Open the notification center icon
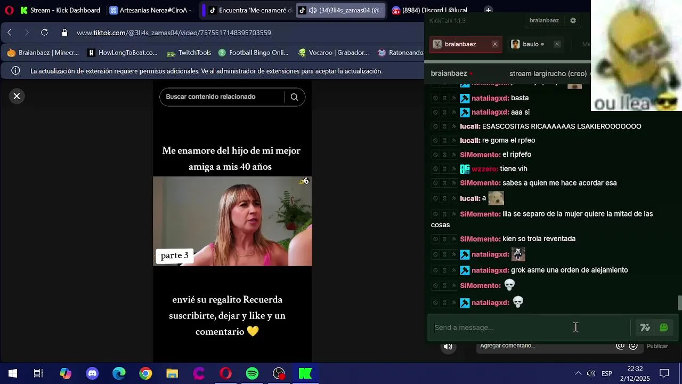682x384 pixels. click(664, 373)
